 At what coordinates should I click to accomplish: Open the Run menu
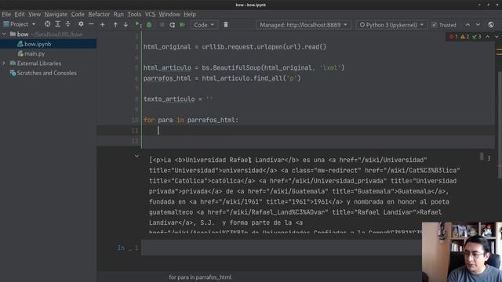pos(118,14)
